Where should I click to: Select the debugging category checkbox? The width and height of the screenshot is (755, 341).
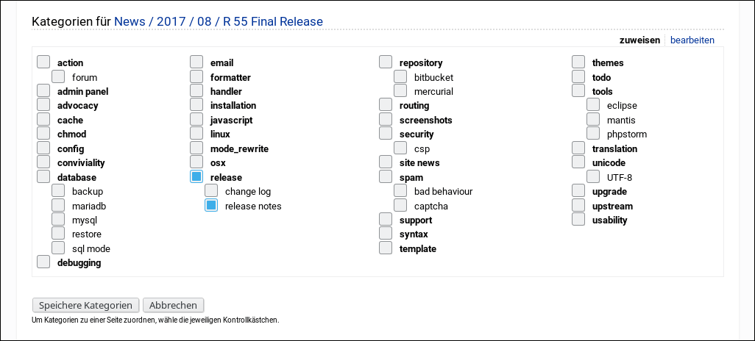point(43,262)
